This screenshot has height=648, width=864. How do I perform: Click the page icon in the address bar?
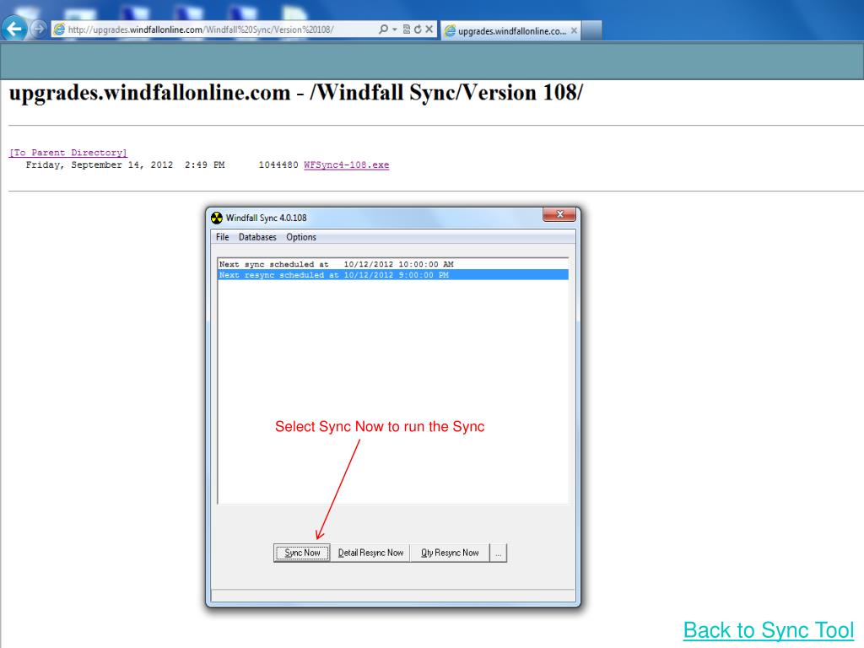[59, 30]
